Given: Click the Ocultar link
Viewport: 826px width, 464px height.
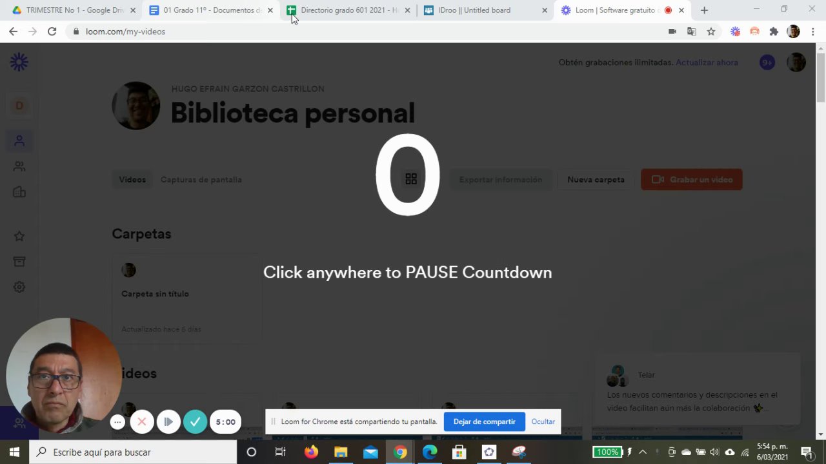Looking at the screenshot, I should click(543, 421).
